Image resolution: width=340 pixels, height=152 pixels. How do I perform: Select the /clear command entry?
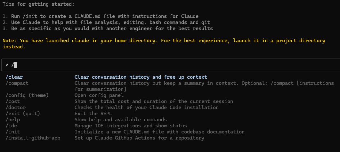tap(14, 77)
